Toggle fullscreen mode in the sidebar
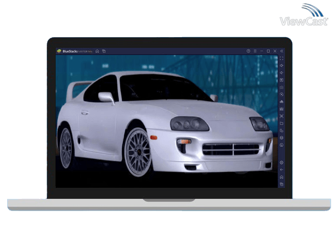Image resolution: width=335 pixels, height=230 pixels. [282, 58]
